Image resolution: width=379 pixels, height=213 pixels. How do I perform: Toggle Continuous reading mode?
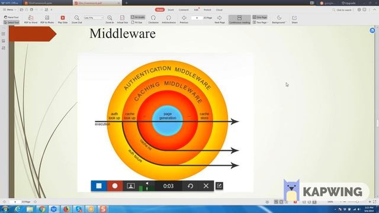tap(239, 20)
